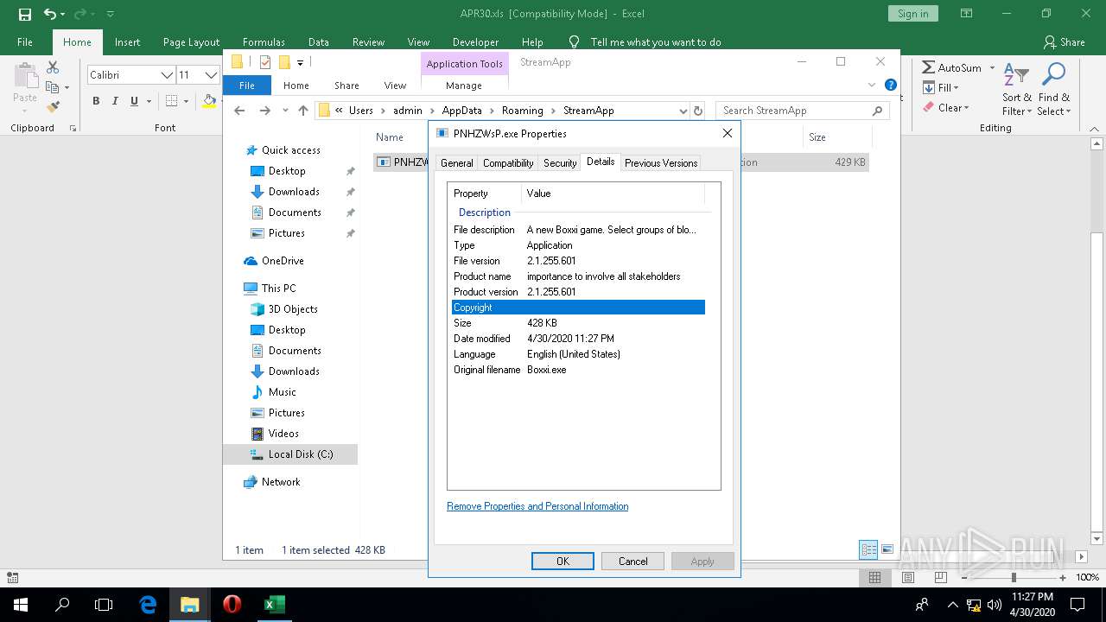Switch to details view icon in Explorer
The width and height of the screenshot is (1106, 622).
pyautogui.click(x=868, y=549)
